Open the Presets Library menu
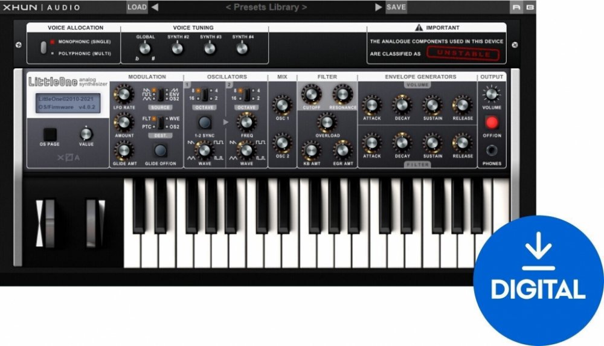 click(266, 7)
